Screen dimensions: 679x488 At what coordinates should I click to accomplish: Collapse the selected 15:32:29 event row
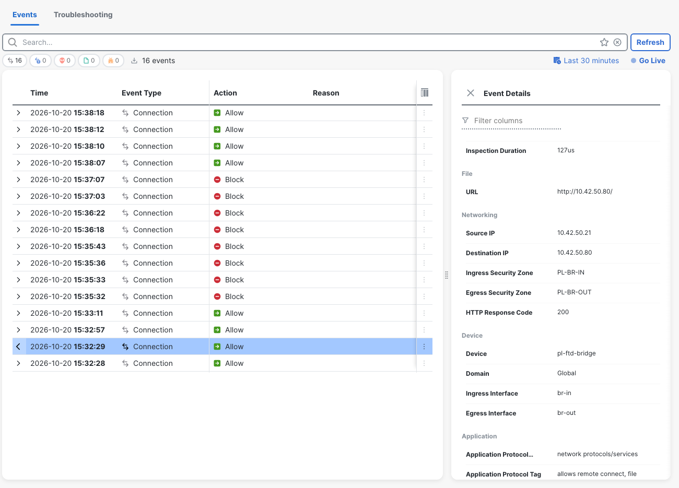18,347
